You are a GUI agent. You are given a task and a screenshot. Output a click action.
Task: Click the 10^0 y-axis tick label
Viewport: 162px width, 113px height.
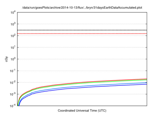tap(13, 59)
